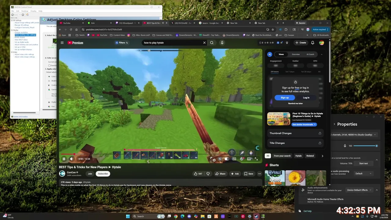The width and height of the screenshot is (391, 220).
Task: Open Windows Start menu
Action: (x=128, y=216)
